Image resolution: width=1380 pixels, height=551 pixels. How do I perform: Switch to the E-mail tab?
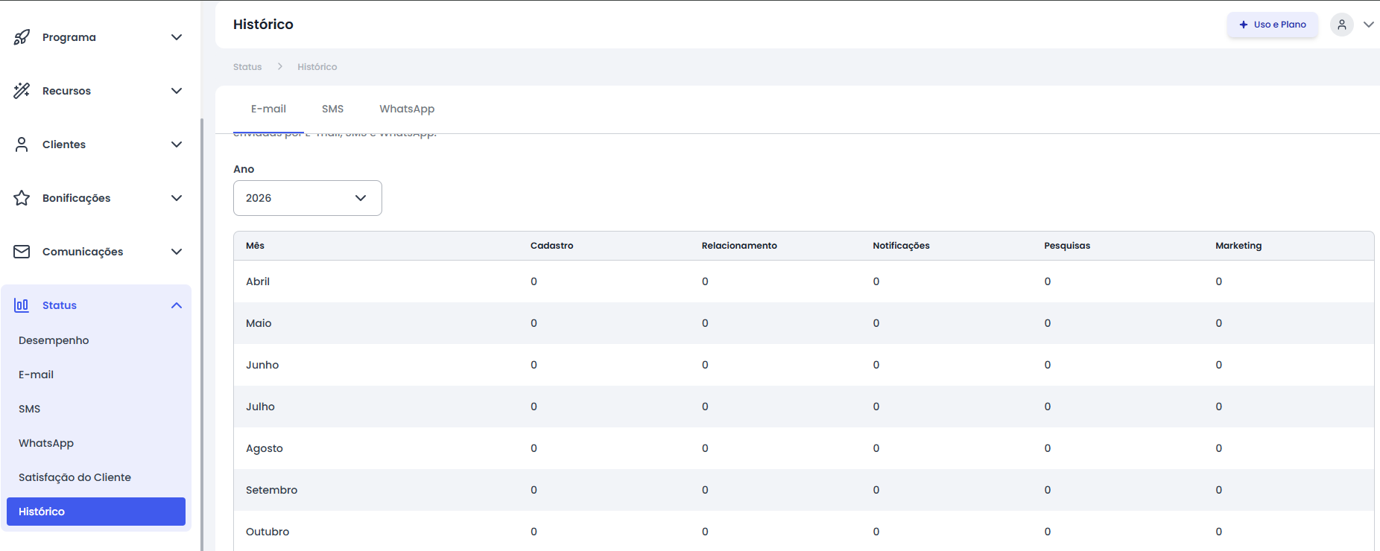[268, 109]
